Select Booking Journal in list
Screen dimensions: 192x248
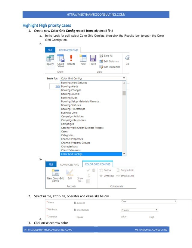[70, 94]
